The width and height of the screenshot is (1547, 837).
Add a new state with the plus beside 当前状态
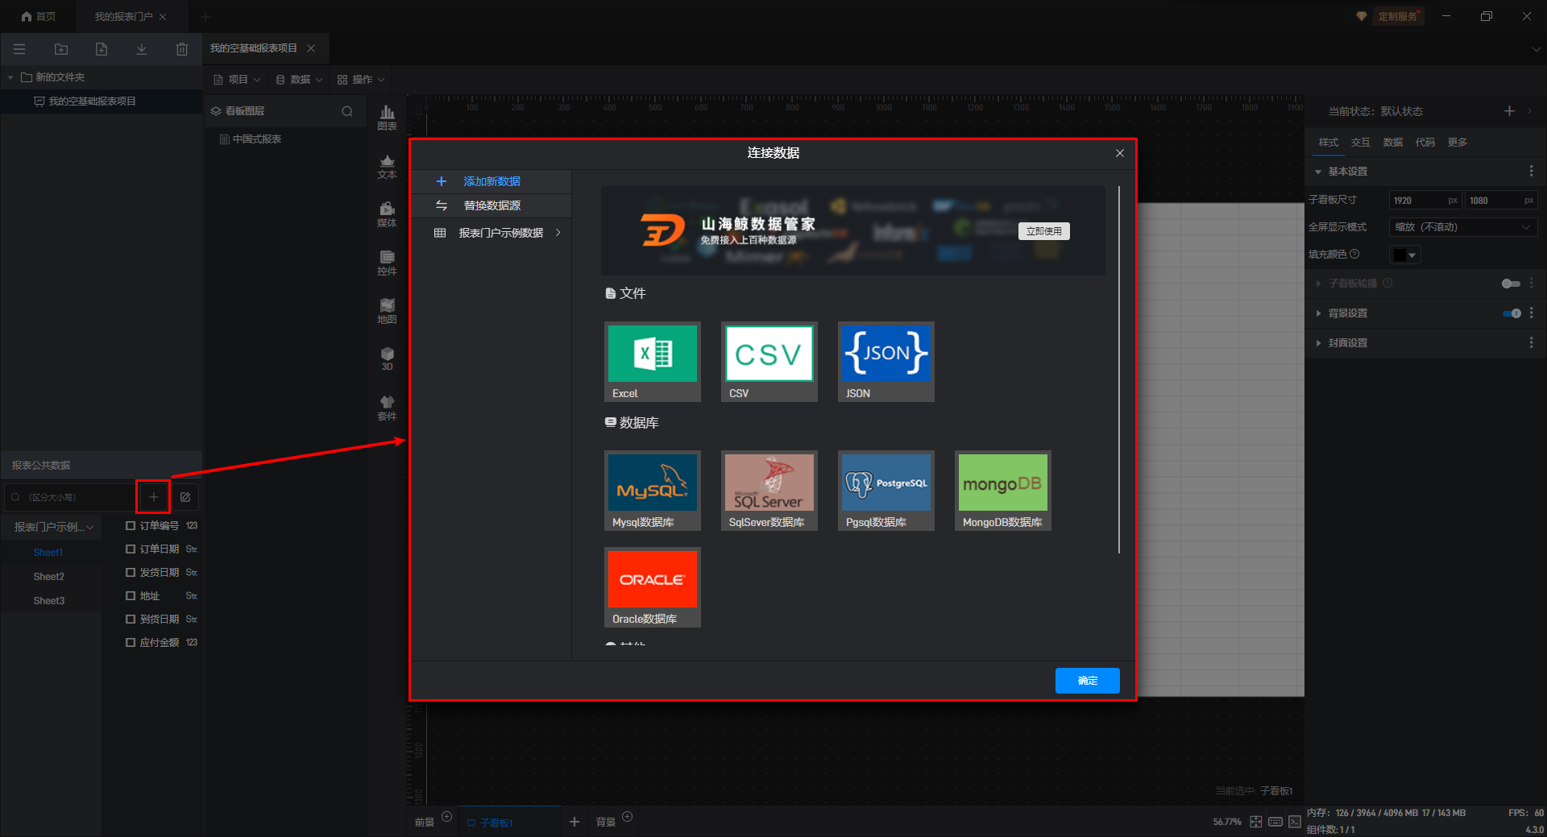pos(1509,111)
